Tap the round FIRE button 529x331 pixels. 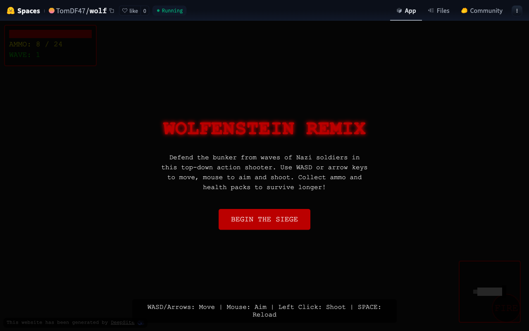click(x=506, y=308)
